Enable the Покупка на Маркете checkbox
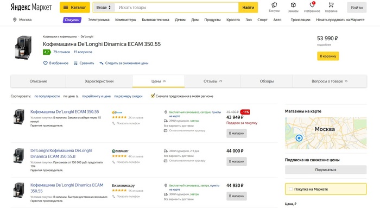 (x=290, y=189)
